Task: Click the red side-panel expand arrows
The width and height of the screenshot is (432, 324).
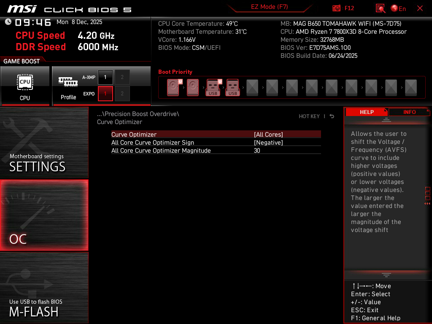Action: click(427, 204)
